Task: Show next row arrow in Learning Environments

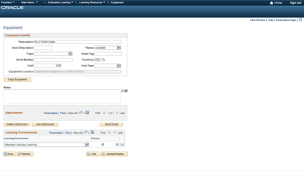Action: (x=115, y=132)
